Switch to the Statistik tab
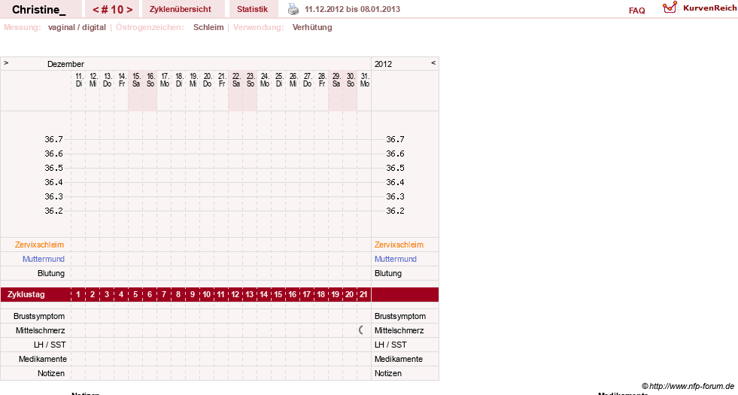The height and width of the screenshot is (395, 738). tap(252, 9)
